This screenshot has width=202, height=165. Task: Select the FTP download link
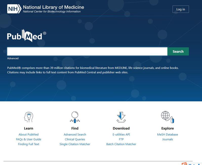[x=121, y=139]
